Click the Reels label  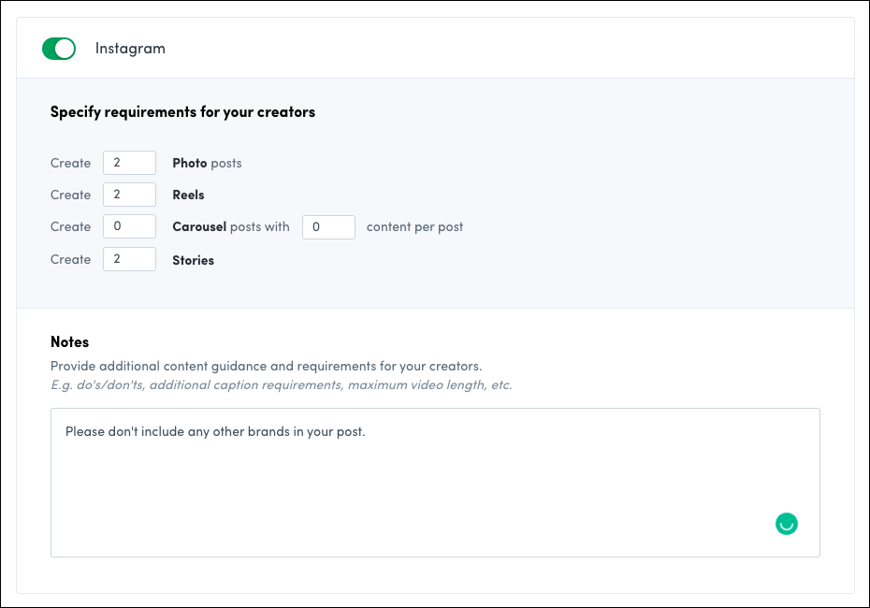[188, 195]
